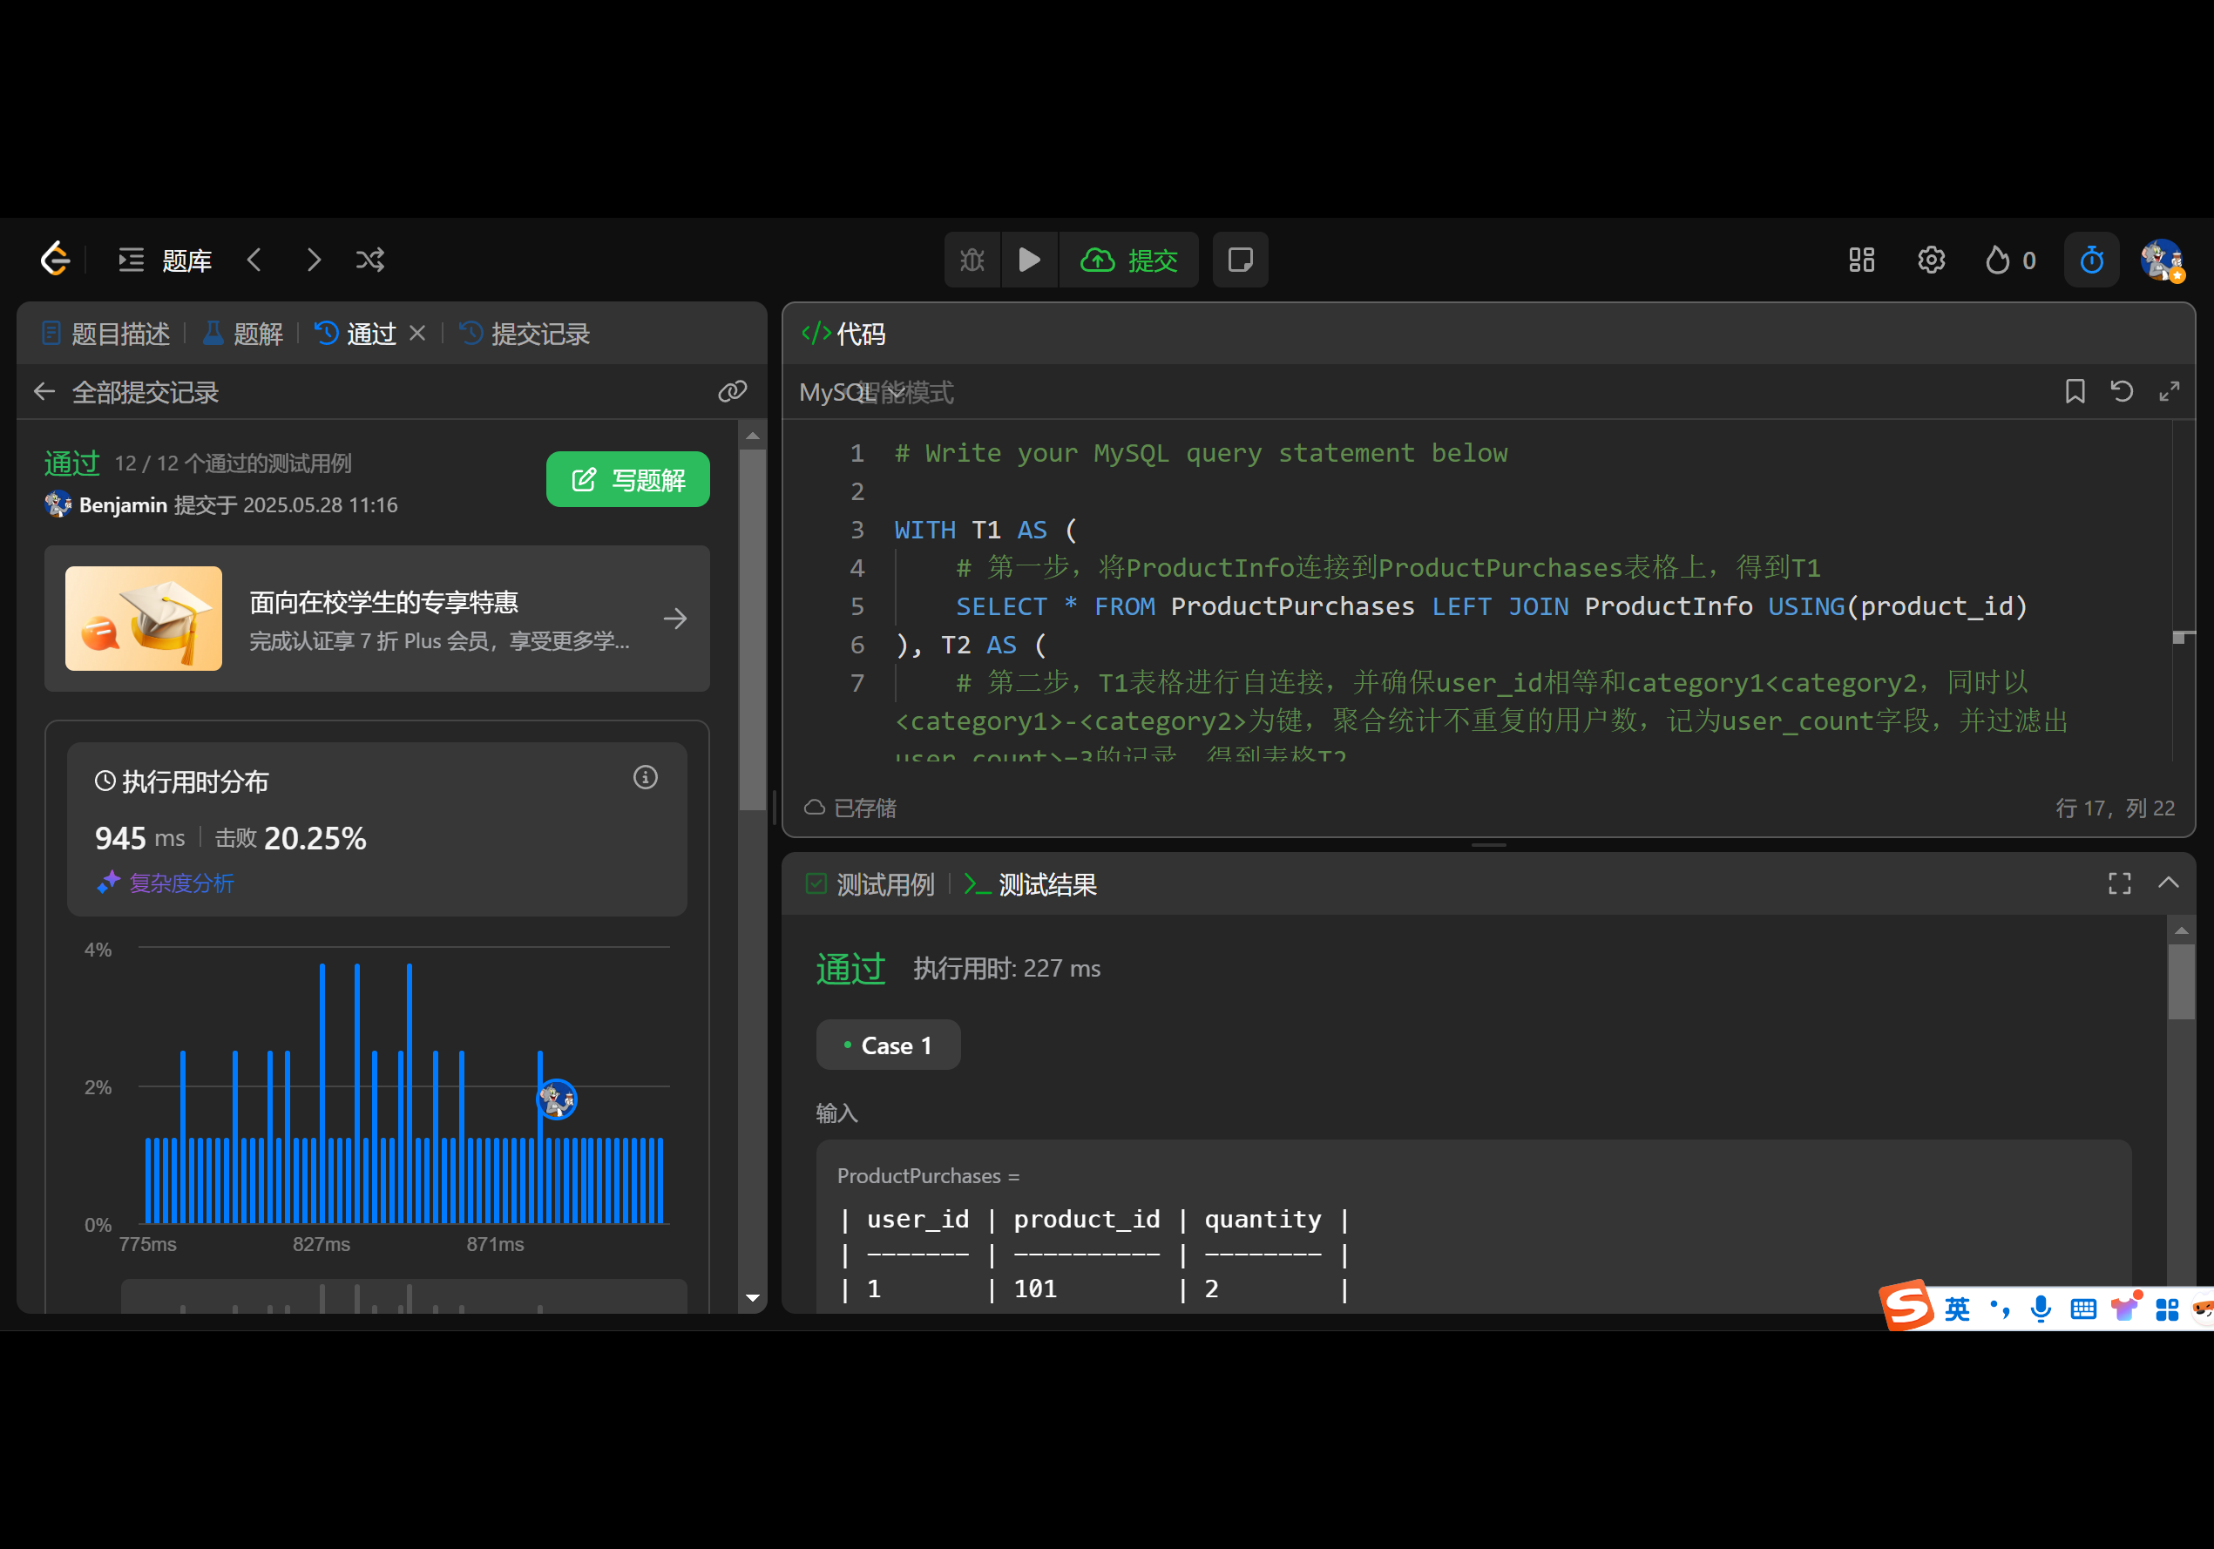Copy submission link icon
This screenshot has height=1549, width=2214.
coord(732,391)
